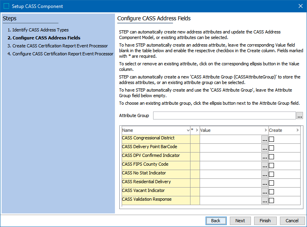This screenshot has height=227, width=307.
Task: Enable Create for CASS Delivery Point BarCode
Action: point(271,148)
